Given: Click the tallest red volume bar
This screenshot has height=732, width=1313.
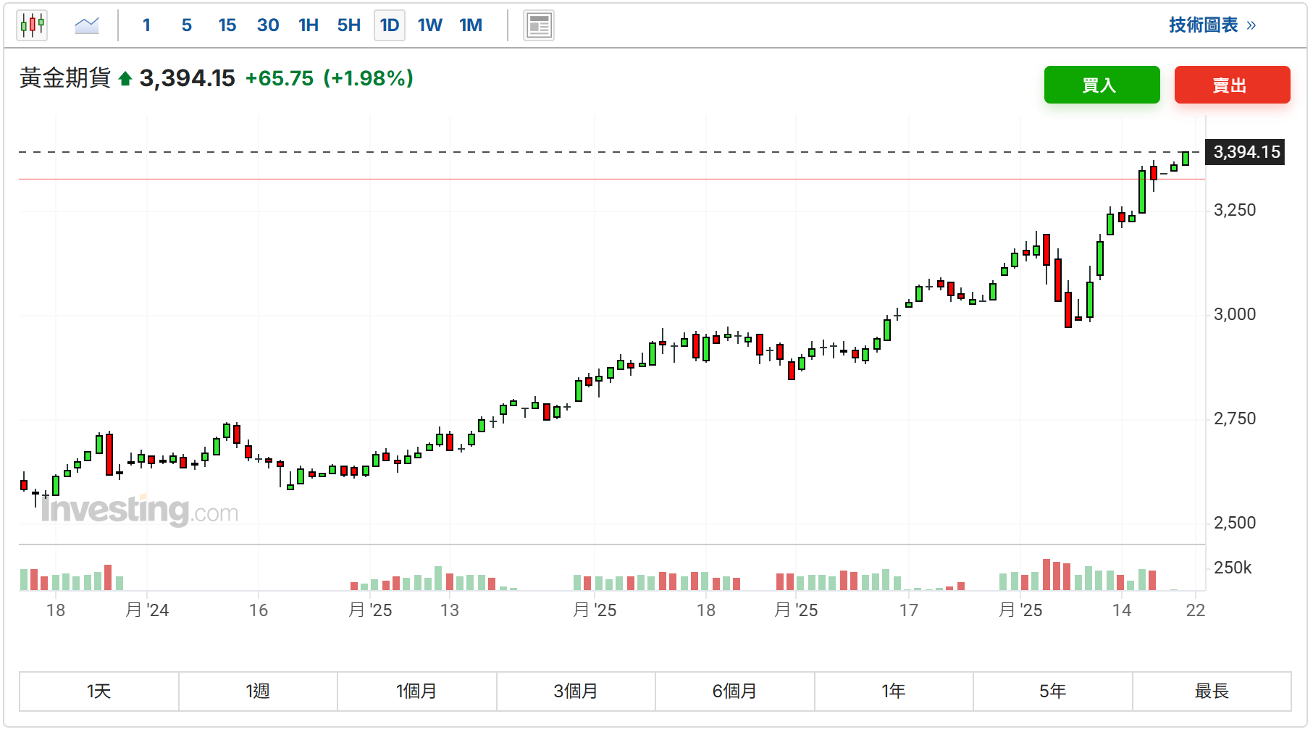Looking at the screenshot, I should pos(1046,575).
